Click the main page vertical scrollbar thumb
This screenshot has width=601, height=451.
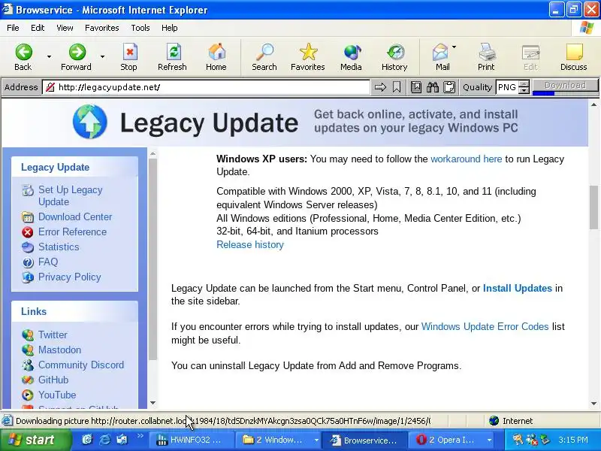[593, 207]
